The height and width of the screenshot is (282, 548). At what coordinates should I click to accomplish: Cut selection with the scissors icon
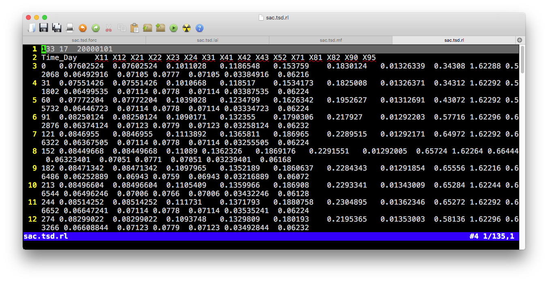[x=108, y=28]
